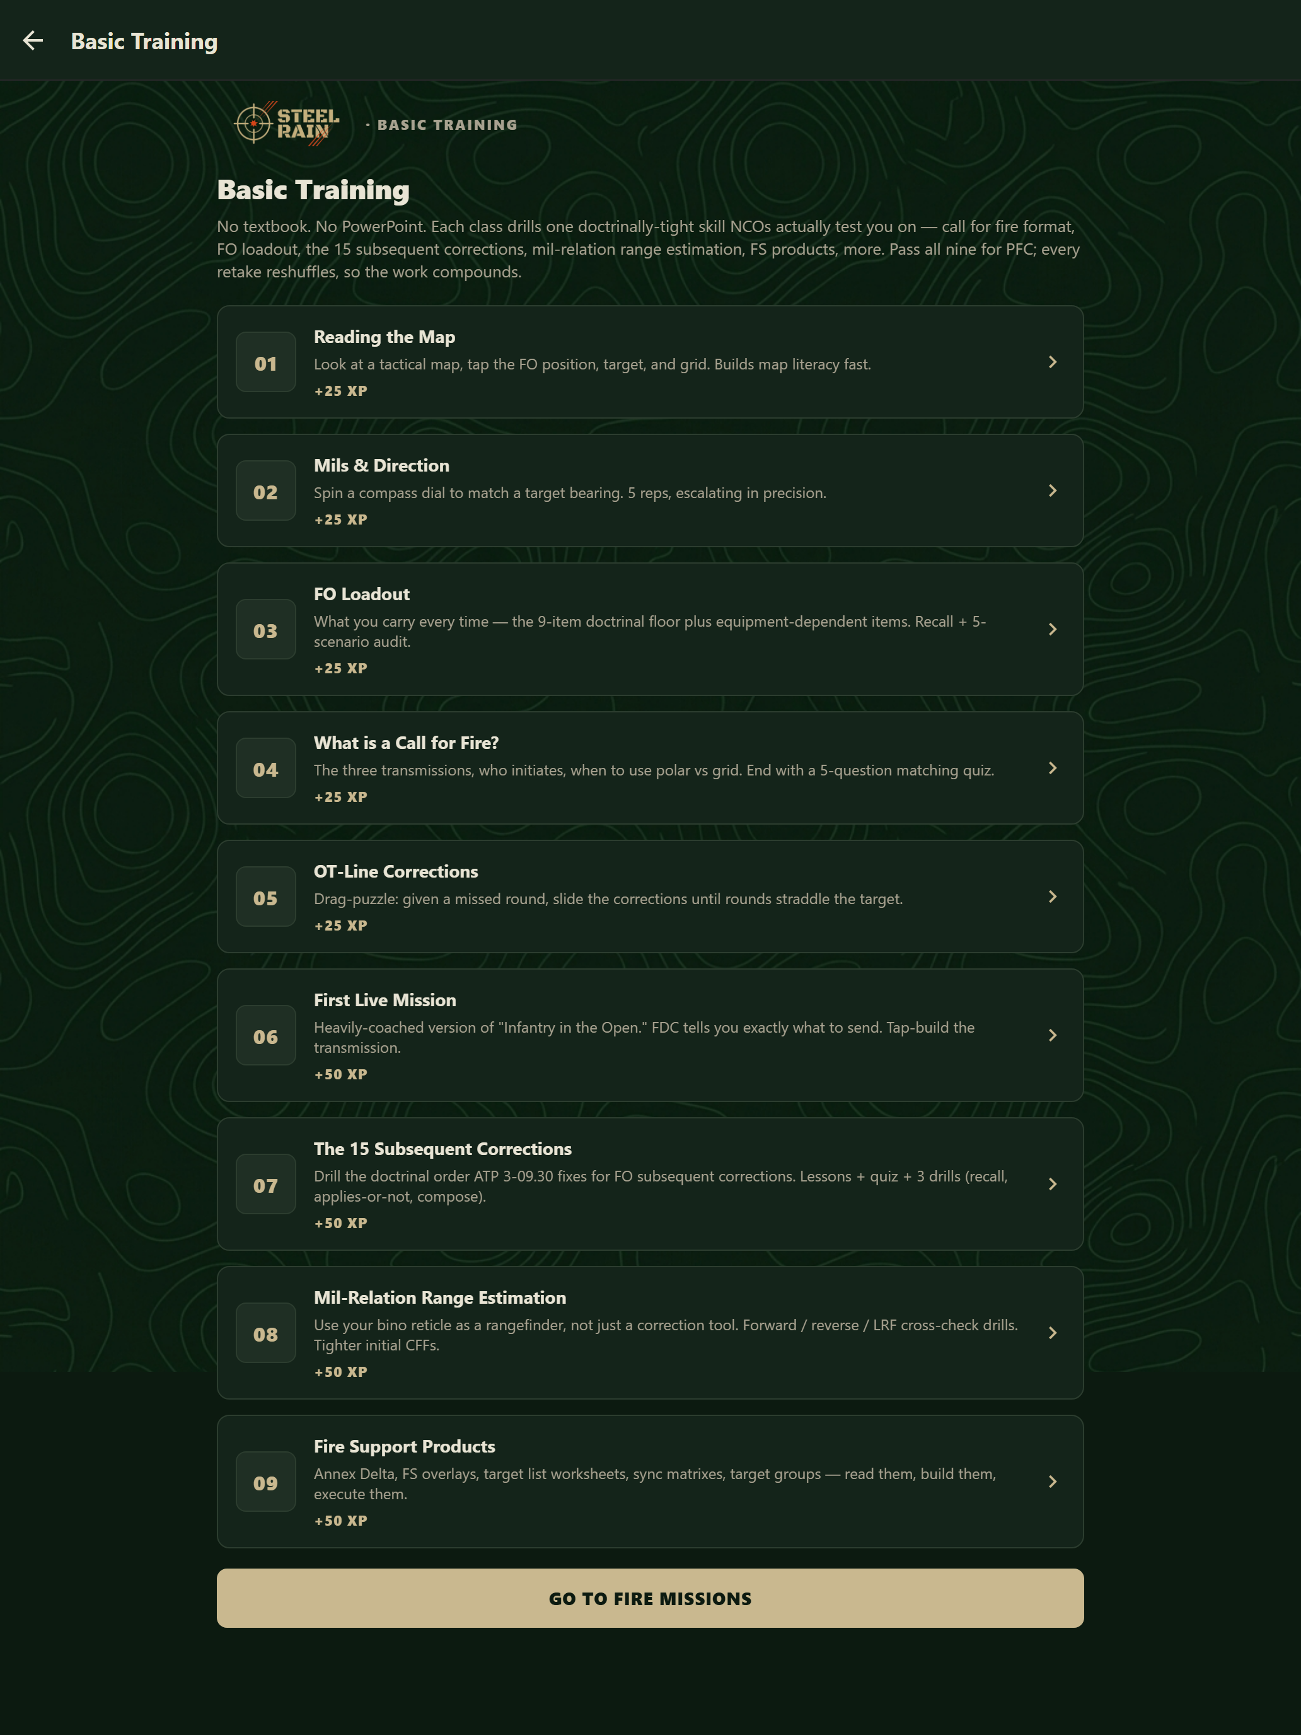Click the Basic Training breadcrumb label

click(x=447, y=125)
